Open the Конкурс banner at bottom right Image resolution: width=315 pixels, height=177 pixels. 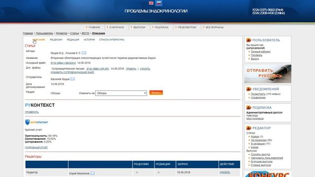268,174
